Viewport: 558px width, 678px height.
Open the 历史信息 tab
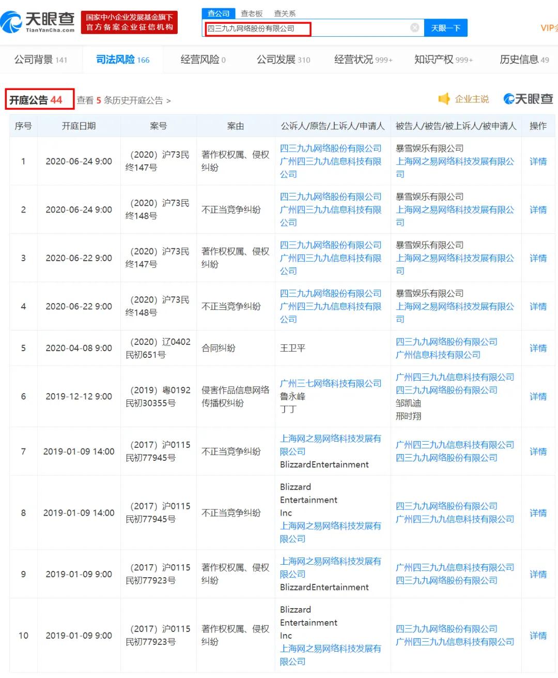[518, 59]
